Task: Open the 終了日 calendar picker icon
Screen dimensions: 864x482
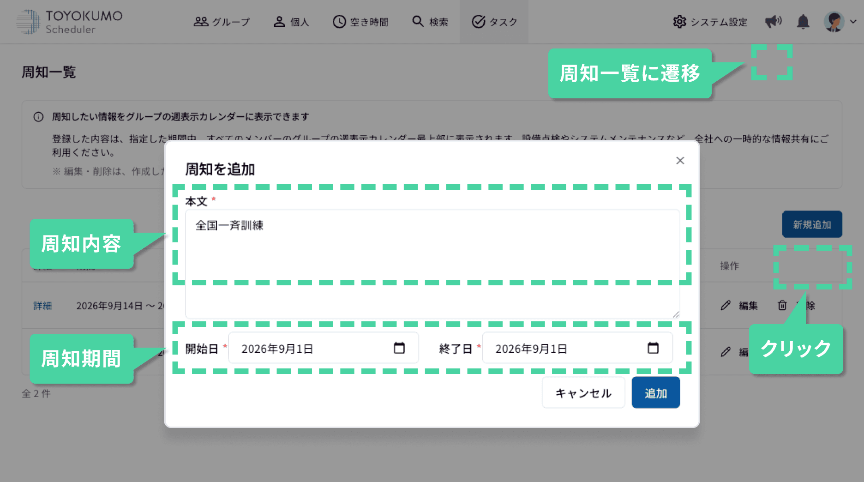Action: [x=653, y=348]
